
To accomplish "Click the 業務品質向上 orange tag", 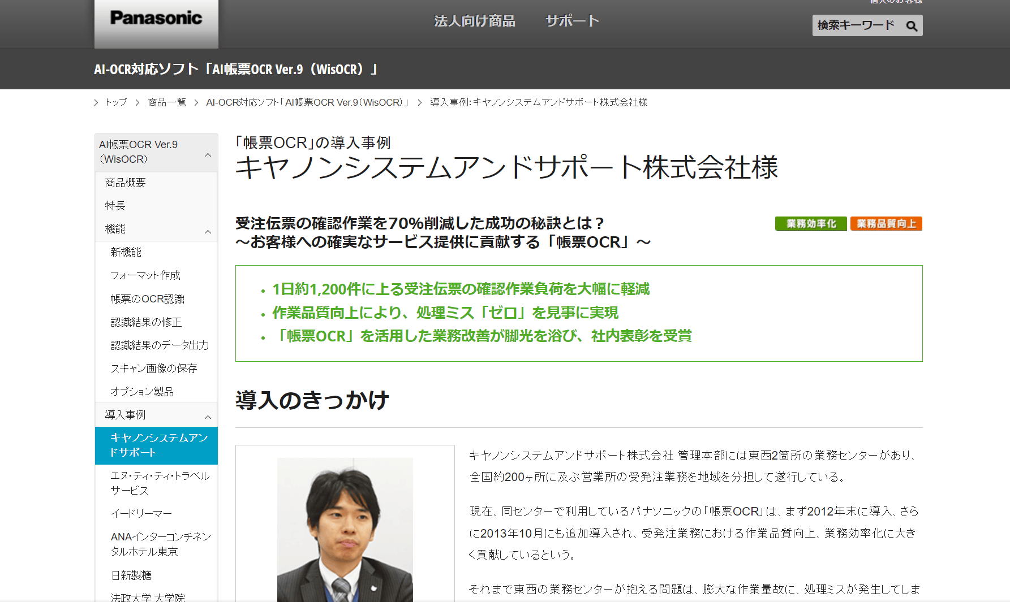I will click(x=886, y=224).
